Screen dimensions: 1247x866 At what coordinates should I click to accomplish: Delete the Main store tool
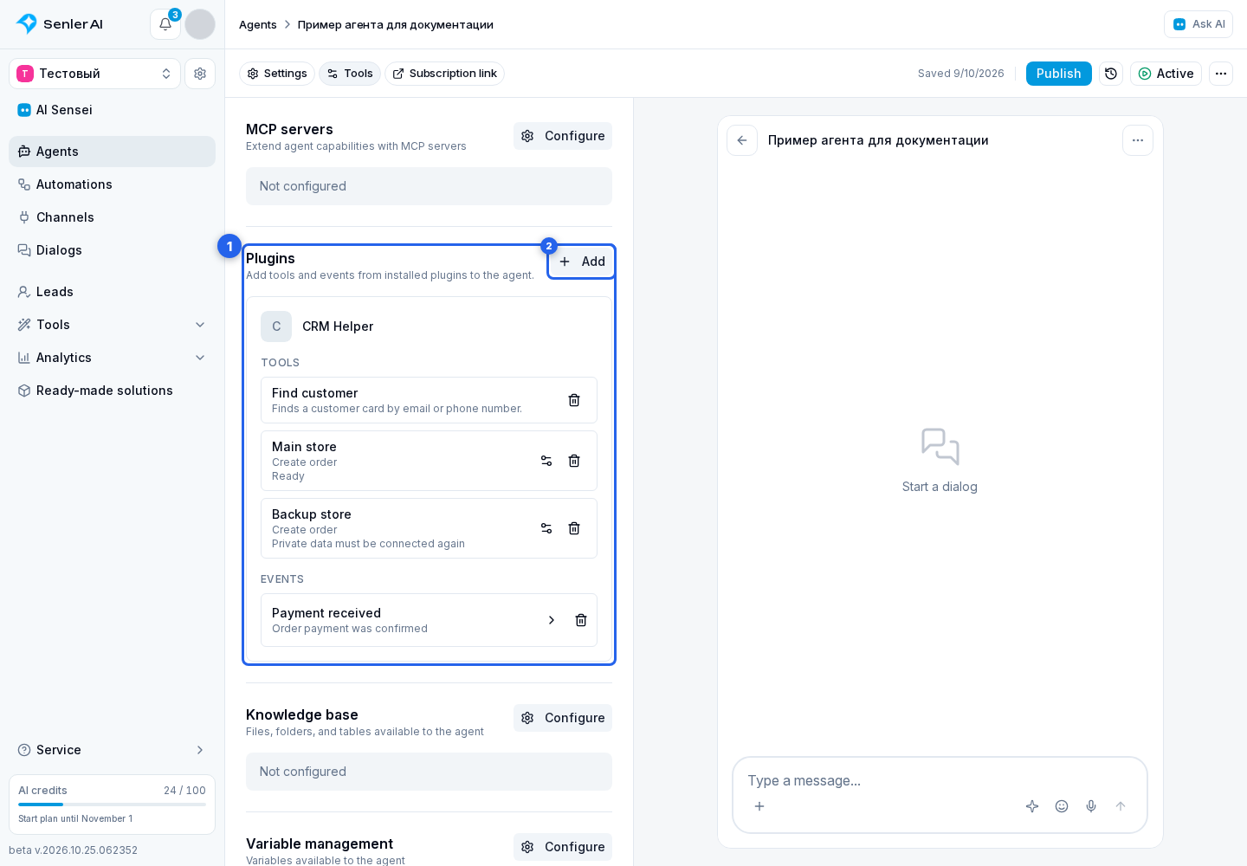pyautogui.click(x=574, y=461)
